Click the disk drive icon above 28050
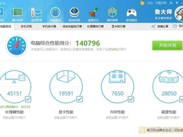The height and width of the screenshot is (137, 183). (169, 77)
